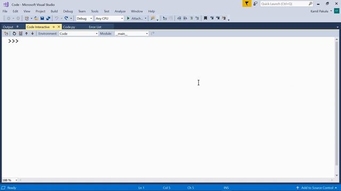The width and height of the screenshot is (341, 191).
Task: Open the toolbar overflow options arrow
Action: (229, 20)
